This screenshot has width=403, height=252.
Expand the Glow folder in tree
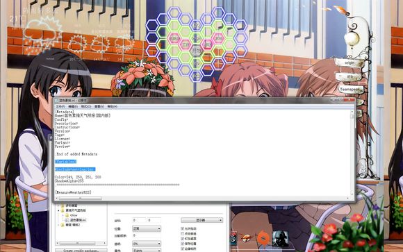coord(63,215)
